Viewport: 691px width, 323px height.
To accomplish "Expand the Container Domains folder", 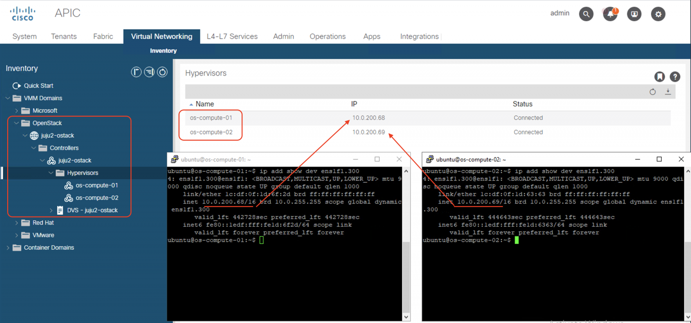I will click(8, 248).
